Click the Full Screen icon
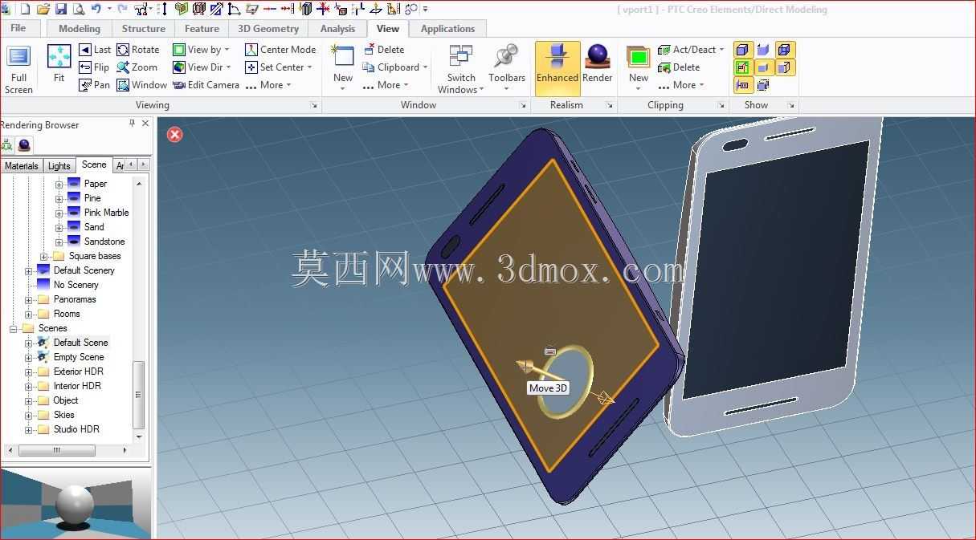This screenshot has width=976, height=540. [18, 57]
